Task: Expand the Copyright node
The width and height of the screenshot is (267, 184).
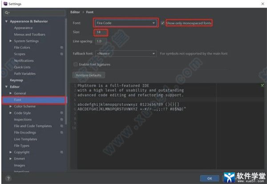Action: [x=11, y=152]
